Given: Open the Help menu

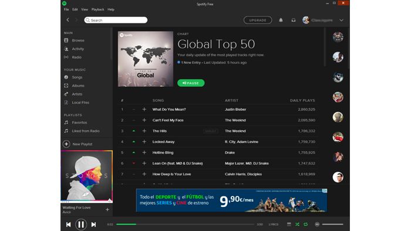Looking at the screenshot, I should click(x=111, y=9).
